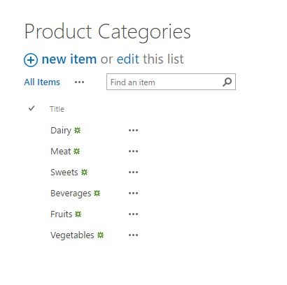Click the green new badge beside Vegetables

[x=100, y=235]
